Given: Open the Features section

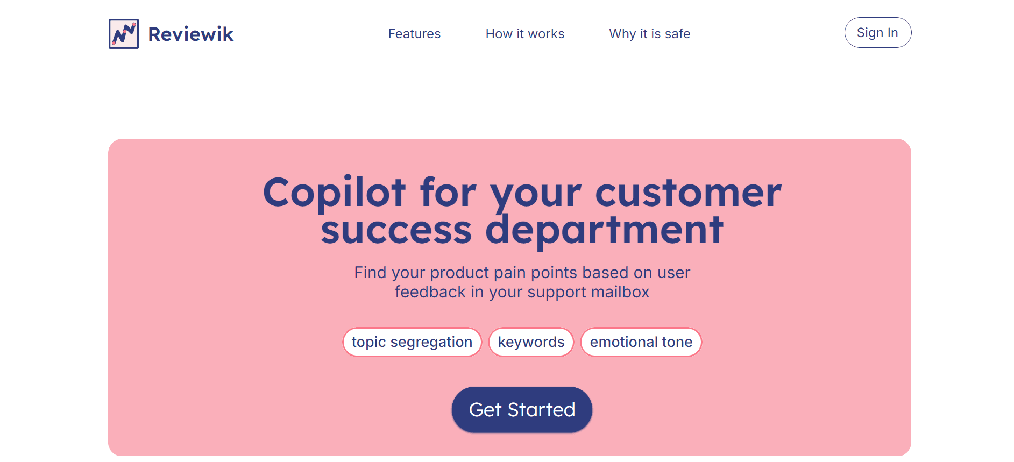Looking at the screenshot, I should (414, 33).
